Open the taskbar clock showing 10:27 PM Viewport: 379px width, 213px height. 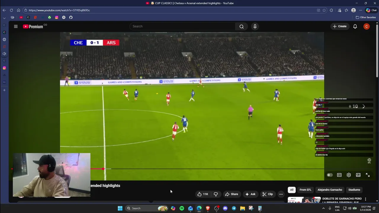point(366,208)
